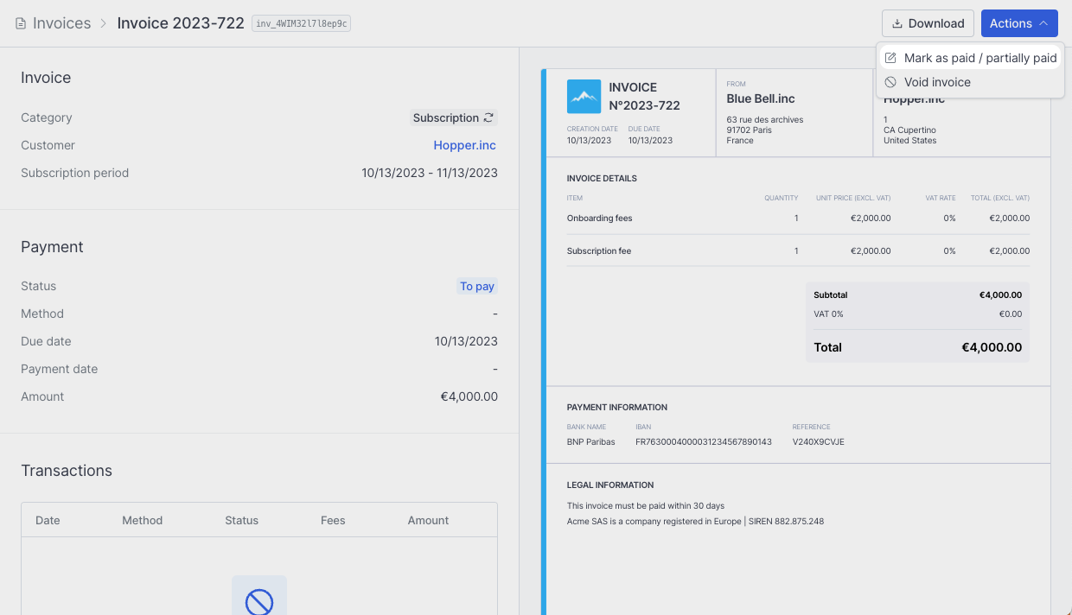Click the invoice ID tag inv_4WIM32l7l8ep9c

(301, 23)
